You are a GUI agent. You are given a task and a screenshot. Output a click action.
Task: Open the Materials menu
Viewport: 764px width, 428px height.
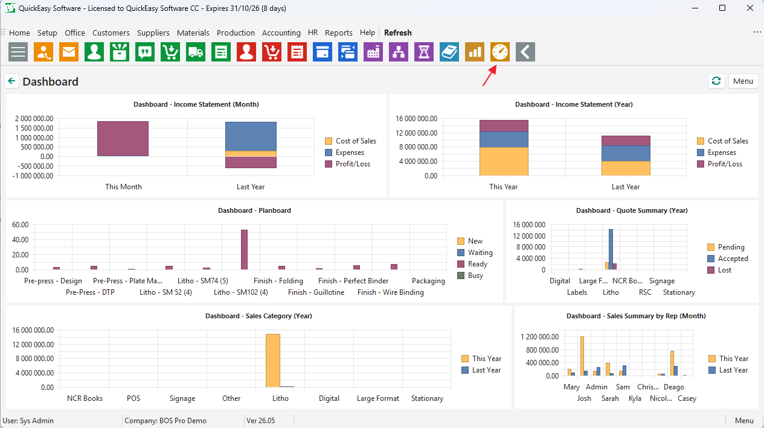click(193, 33)
